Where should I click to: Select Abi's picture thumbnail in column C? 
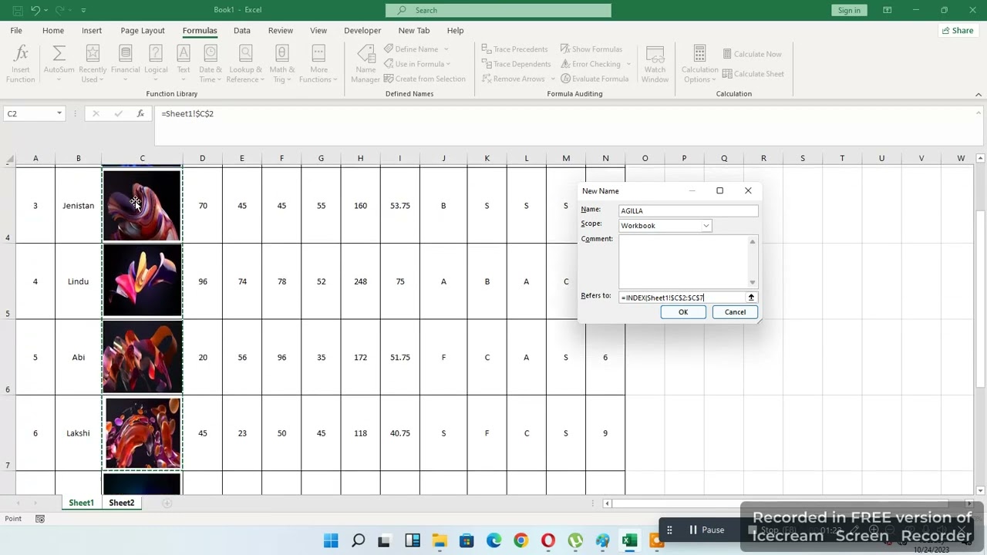pos(142,357)
